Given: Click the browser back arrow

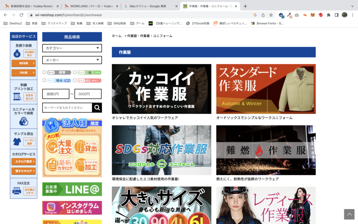Looking at the screenshot, I should click(6, 15).
